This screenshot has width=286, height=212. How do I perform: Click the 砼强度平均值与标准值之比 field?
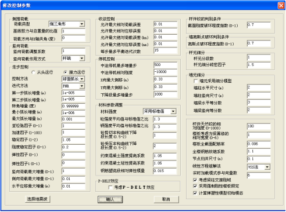(x=165, y=119)
